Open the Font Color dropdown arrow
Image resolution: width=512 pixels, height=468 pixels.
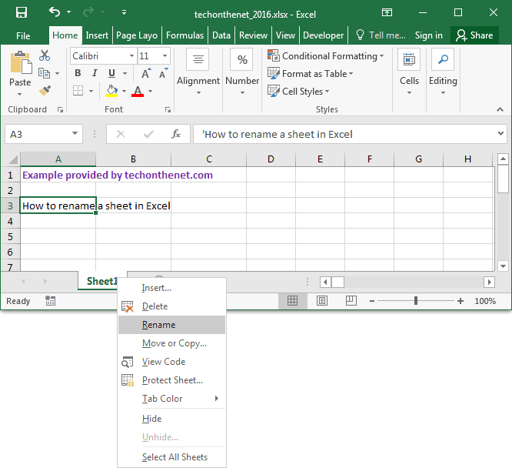(150, 91)
